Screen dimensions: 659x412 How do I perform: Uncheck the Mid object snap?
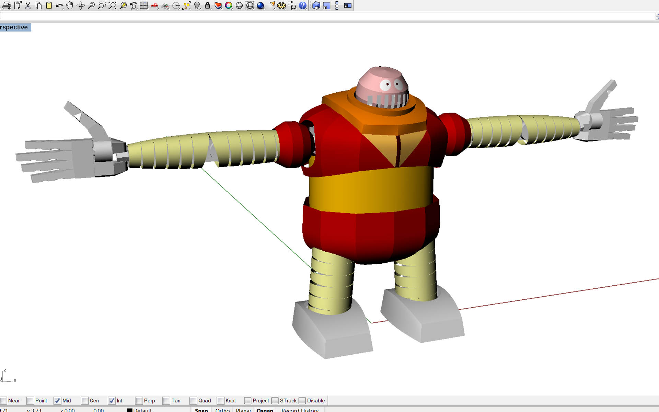pyautogui.click(x=57, y=401)
